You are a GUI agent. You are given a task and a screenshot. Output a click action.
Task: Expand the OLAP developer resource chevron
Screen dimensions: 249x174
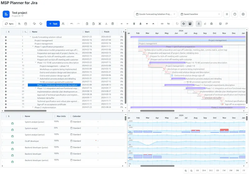pyautogui.click(x=98, y=141)
